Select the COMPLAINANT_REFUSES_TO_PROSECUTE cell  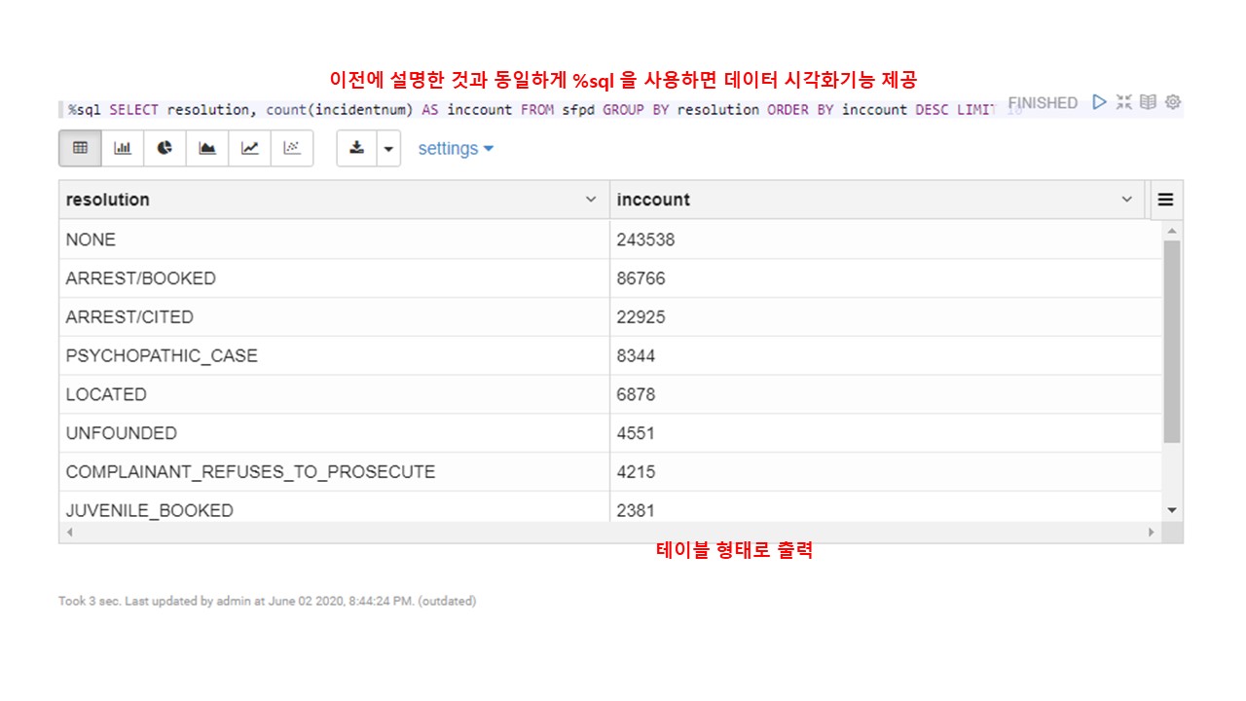335,471
